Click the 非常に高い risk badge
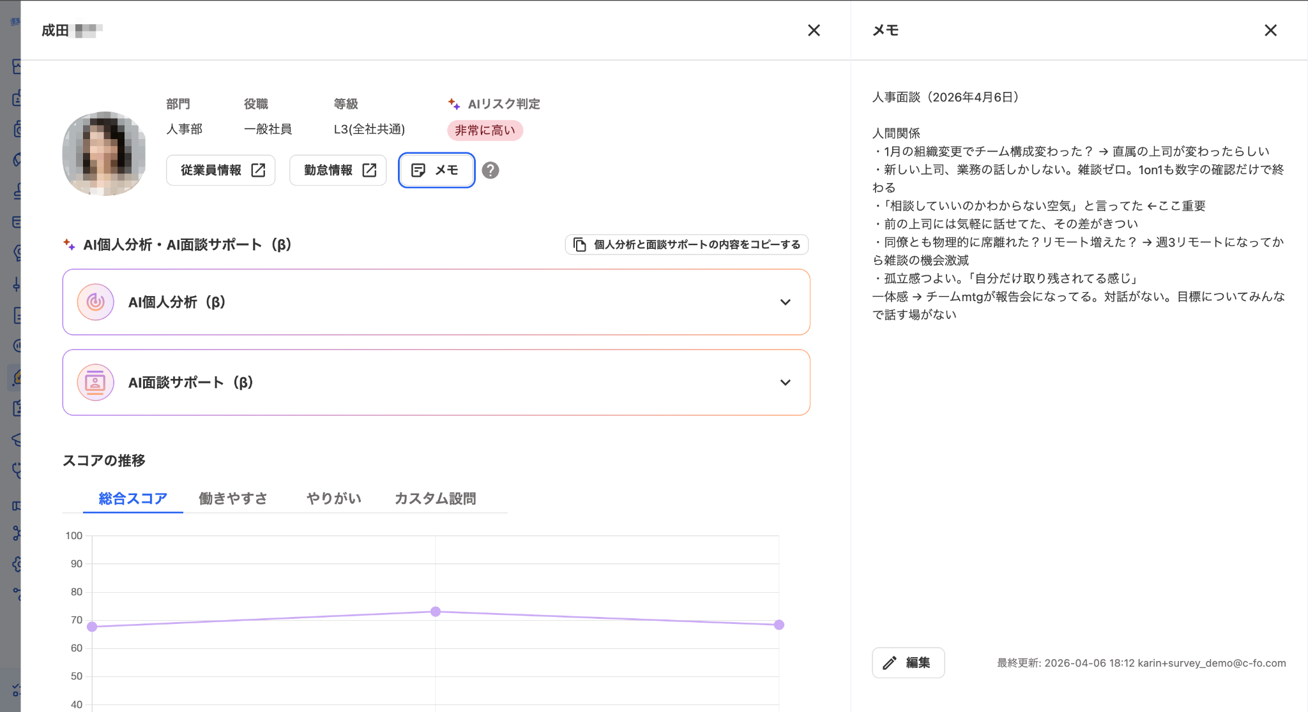This screenshot has height=712, width=1308. click(x=485, y=130)
